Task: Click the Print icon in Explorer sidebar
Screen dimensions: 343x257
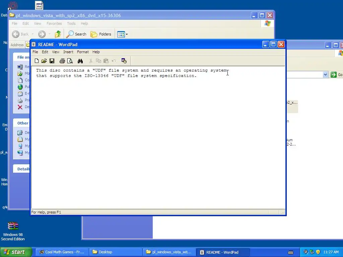Action: point(20,100)
